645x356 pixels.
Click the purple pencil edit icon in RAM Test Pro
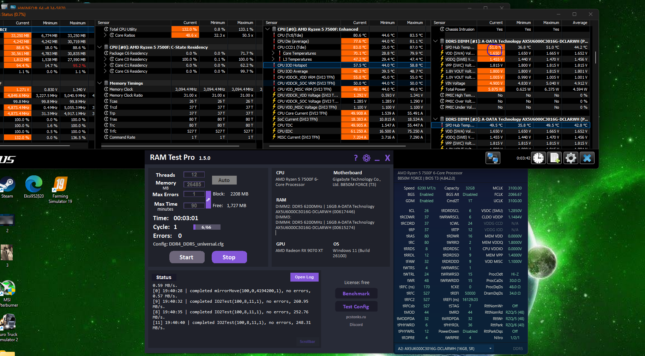pyautogui.click(x=208, y=200)
